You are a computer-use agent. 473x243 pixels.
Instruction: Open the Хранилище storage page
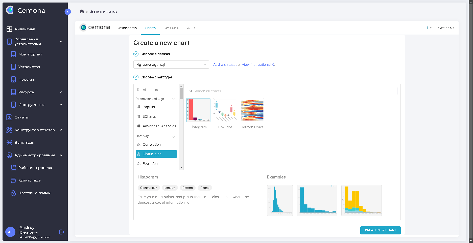[x=29, y=180]
